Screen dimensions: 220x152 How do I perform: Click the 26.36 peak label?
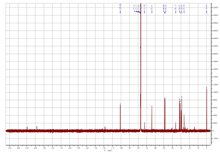click(184, 7)
